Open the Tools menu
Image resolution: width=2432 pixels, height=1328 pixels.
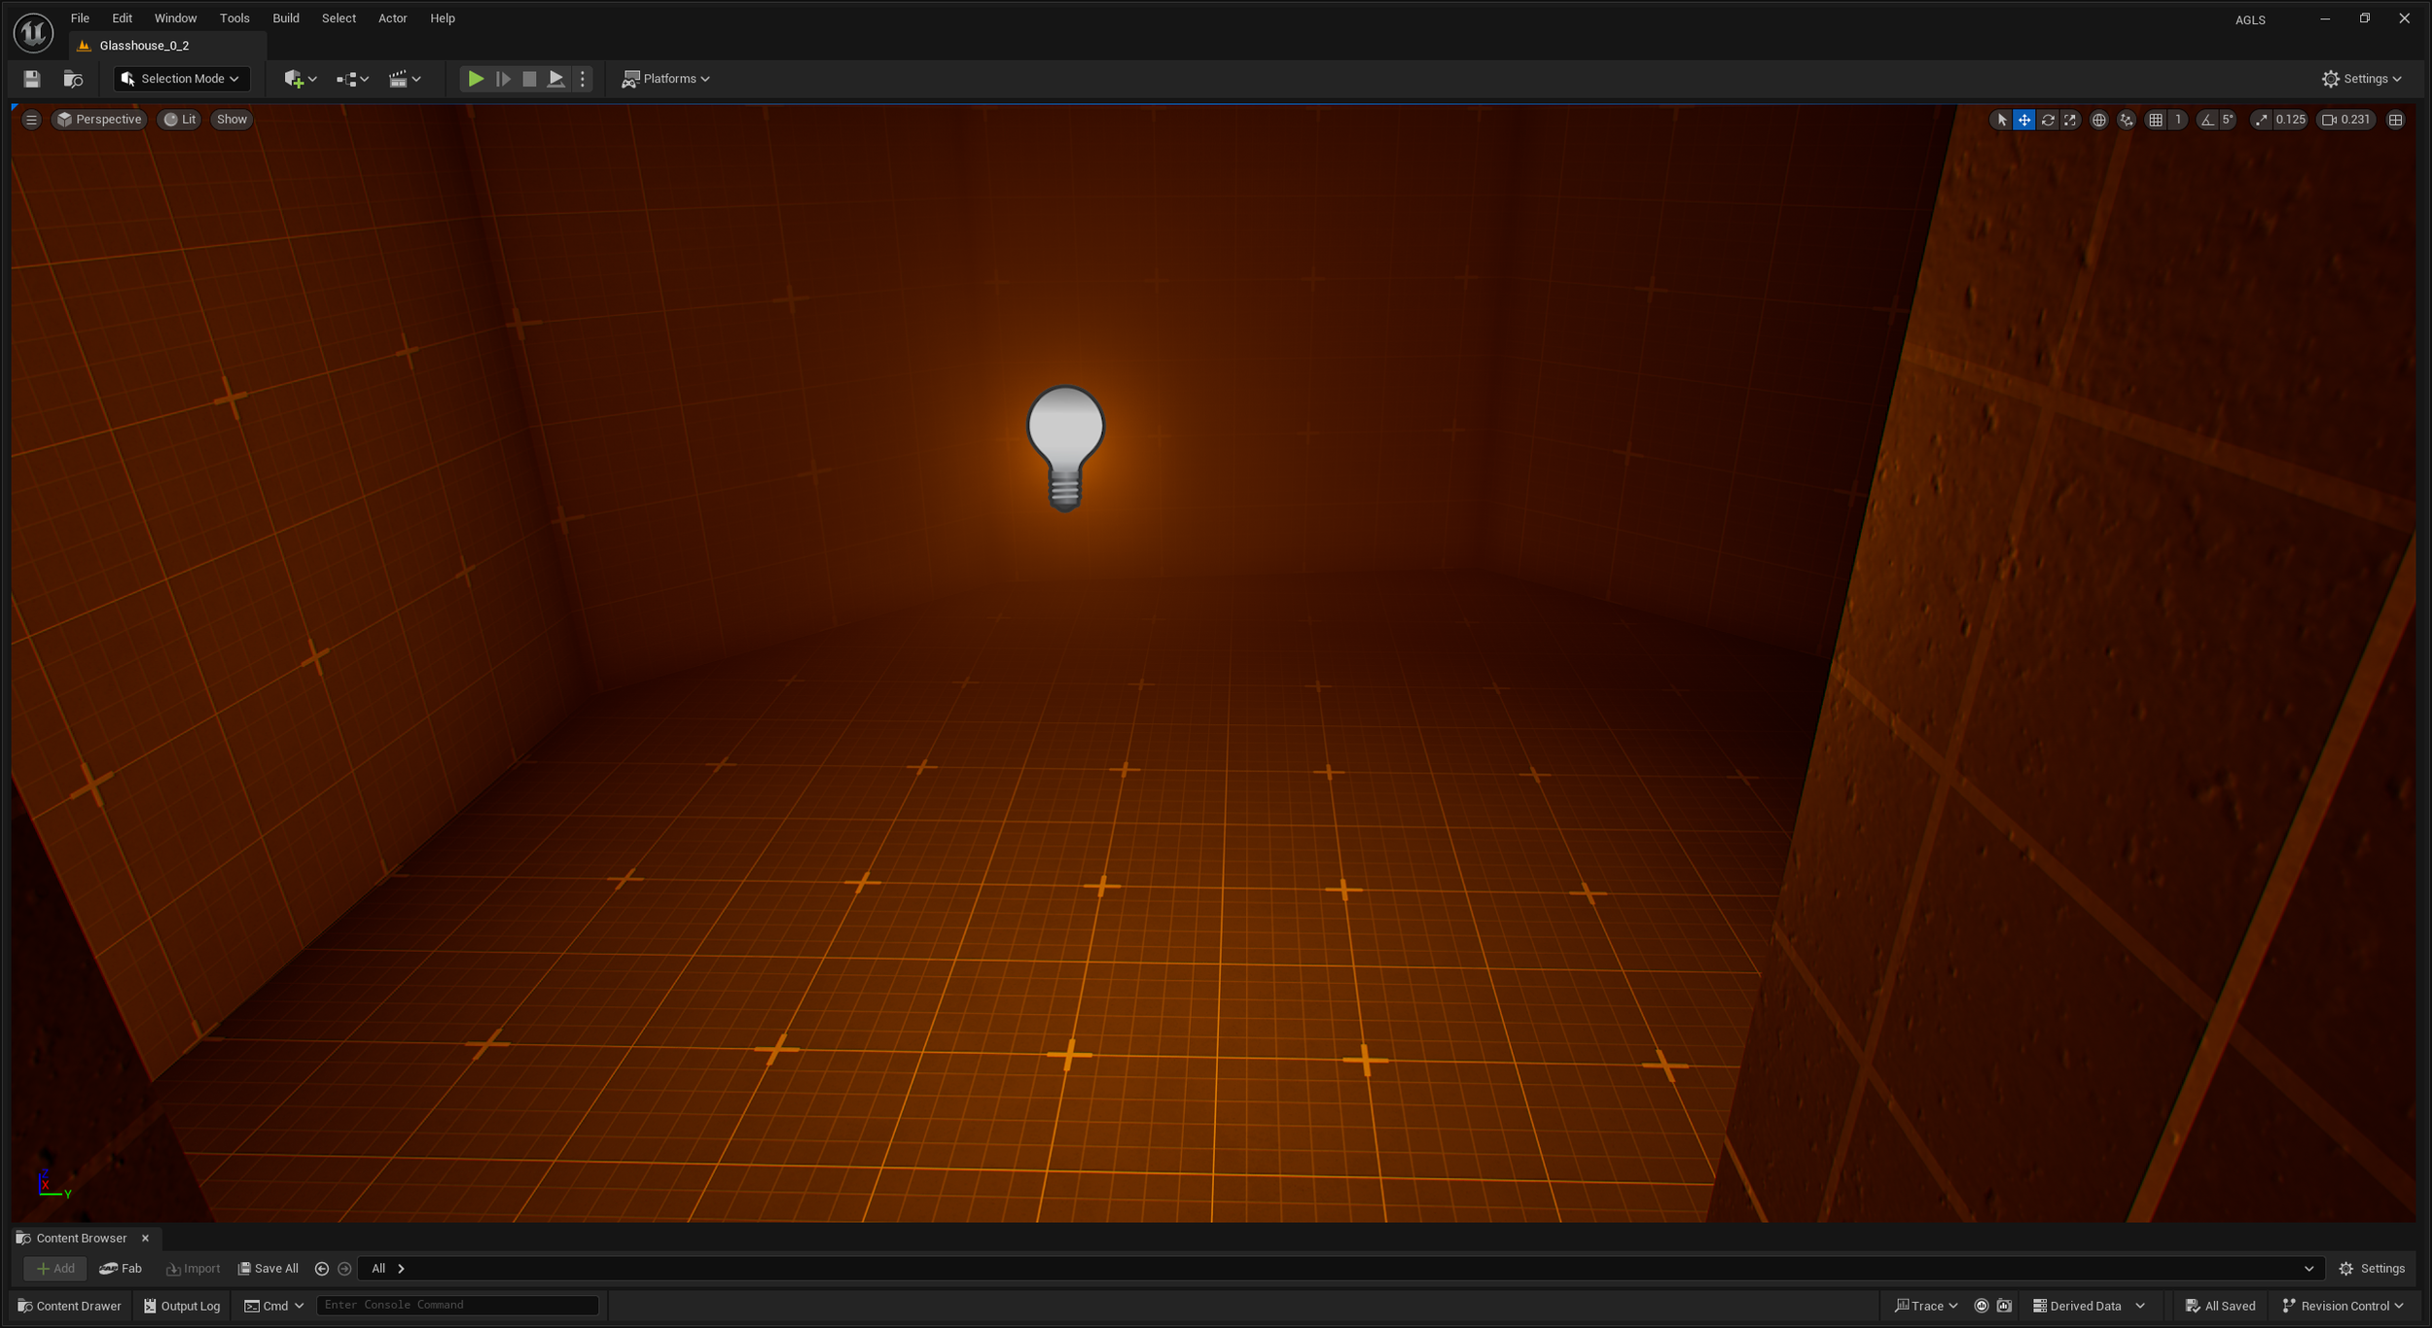[234, 18]
